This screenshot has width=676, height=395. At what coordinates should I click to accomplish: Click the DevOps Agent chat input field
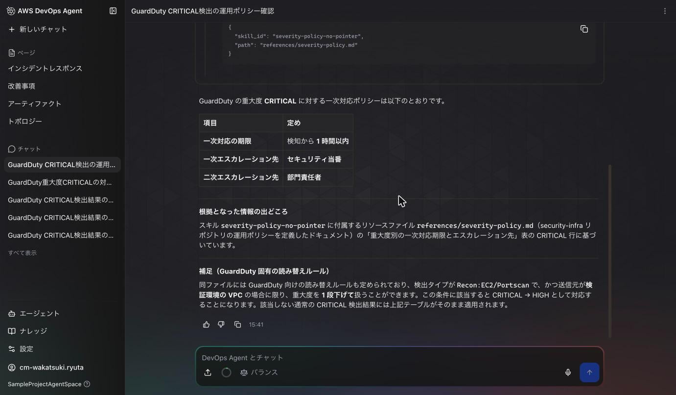coord(399,358)
